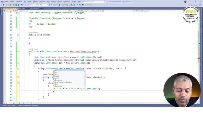Open the IIS Express dropdown arrow
203x114 pixels.
[58, 5]
